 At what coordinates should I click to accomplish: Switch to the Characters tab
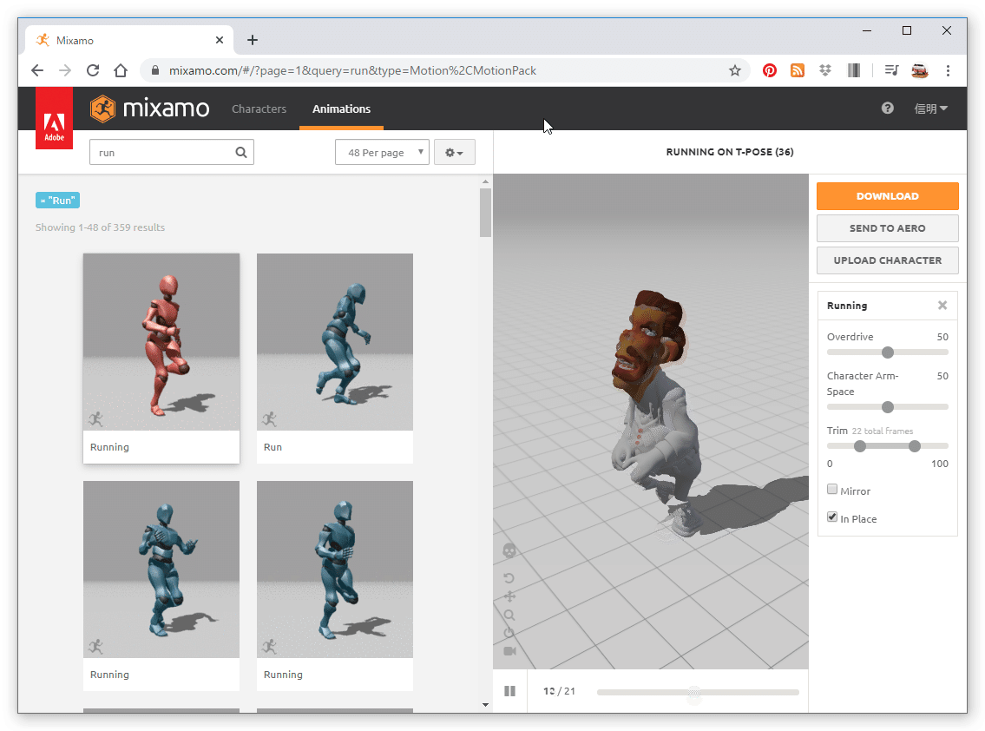pos(259,109)
